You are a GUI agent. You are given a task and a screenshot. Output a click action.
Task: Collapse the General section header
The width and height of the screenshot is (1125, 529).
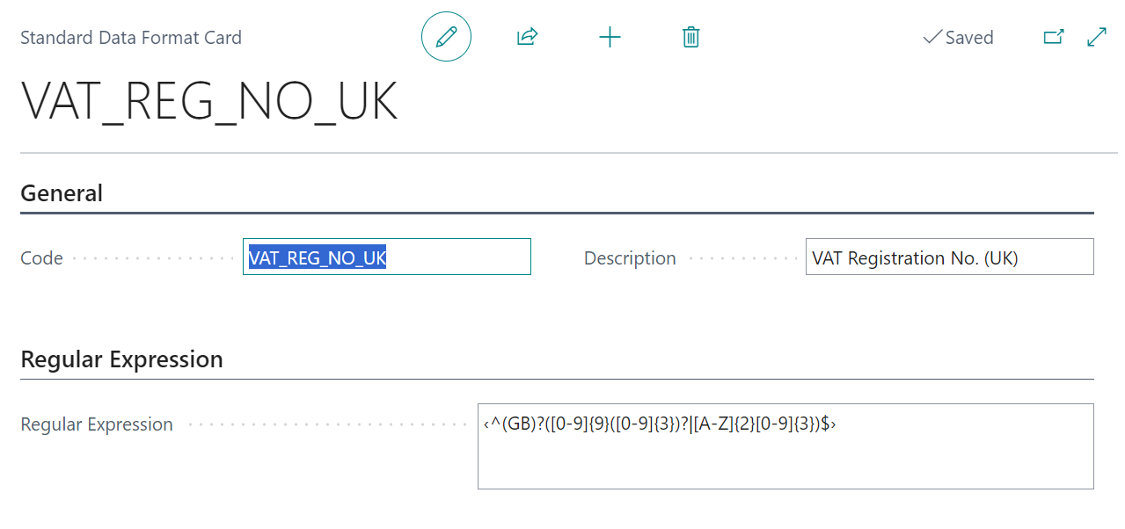(62, 193)
